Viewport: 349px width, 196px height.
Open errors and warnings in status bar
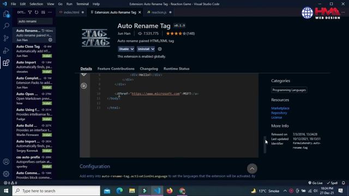click(x=10, y=183)
